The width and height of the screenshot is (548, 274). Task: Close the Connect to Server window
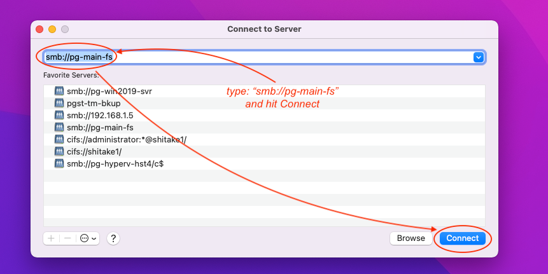pos(39,29)
